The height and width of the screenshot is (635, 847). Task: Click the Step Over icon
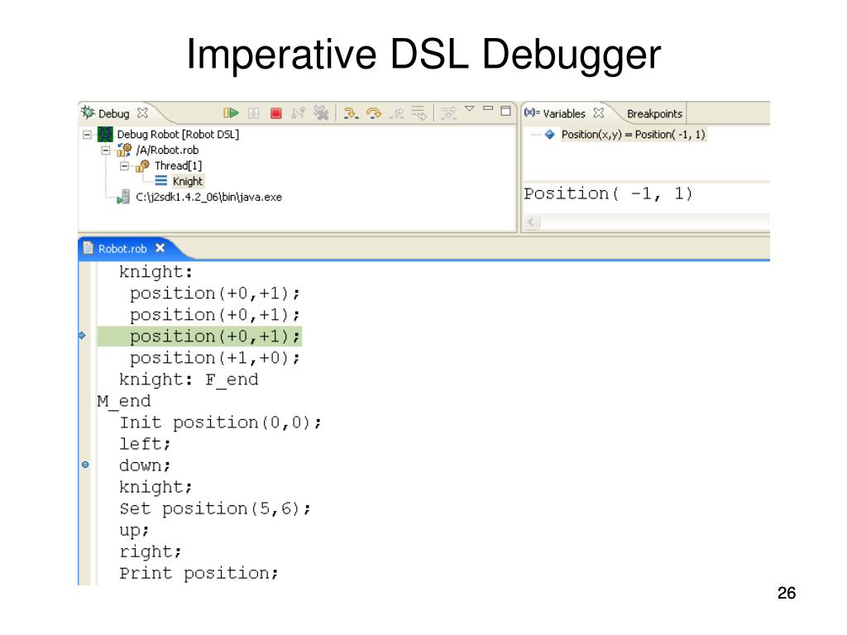(x=373, y=112)
